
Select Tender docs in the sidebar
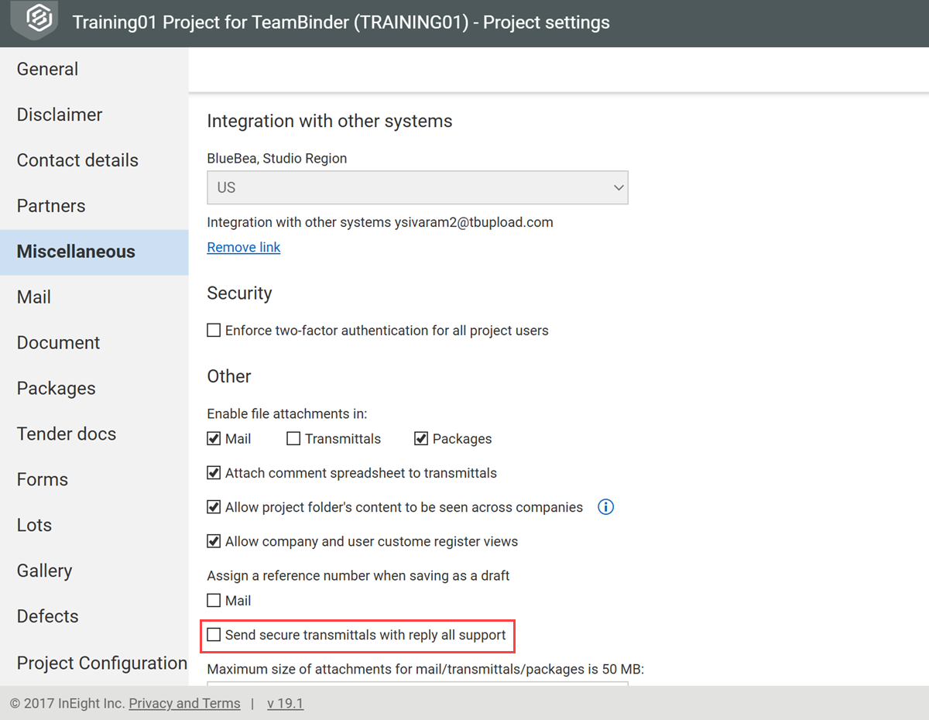[67, 434]
